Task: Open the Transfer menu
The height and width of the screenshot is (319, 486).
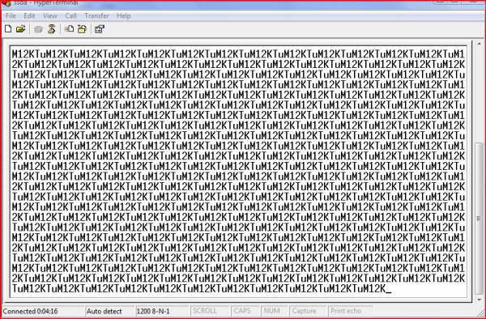Action: [x=96, y=16]
